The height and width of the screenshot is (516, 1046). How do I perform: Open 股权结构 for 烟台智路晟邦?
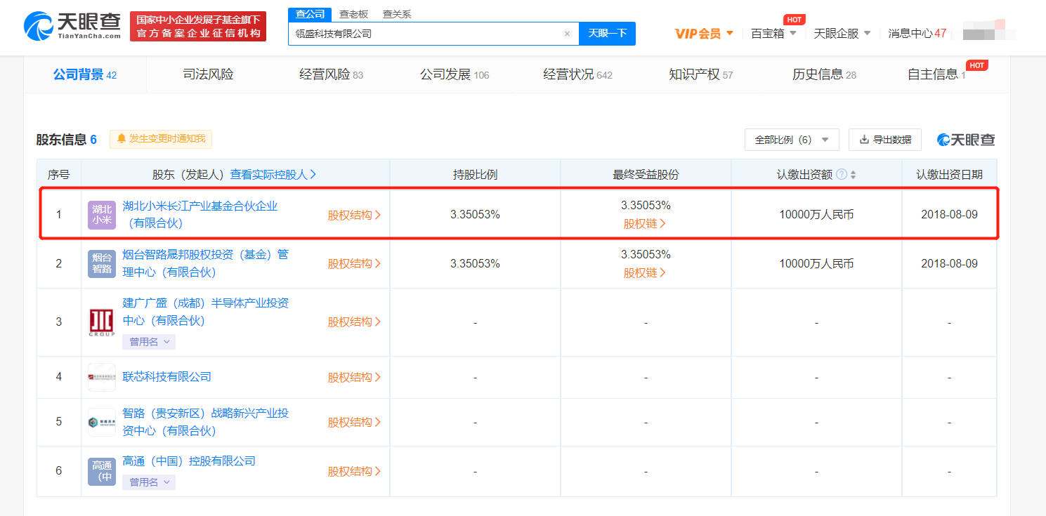[354, 263]
